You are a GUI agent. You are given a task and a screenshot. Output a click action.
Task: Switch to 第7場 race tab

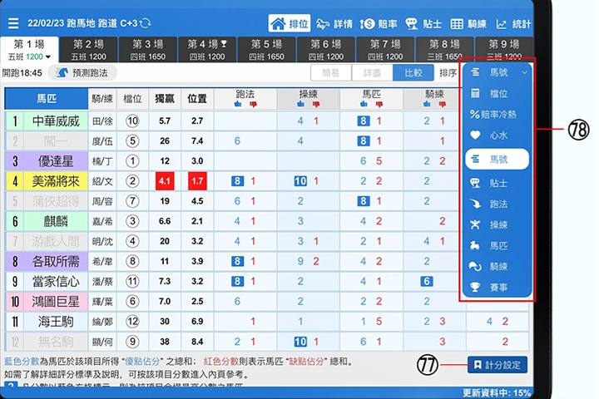click(x=385, y=50)
